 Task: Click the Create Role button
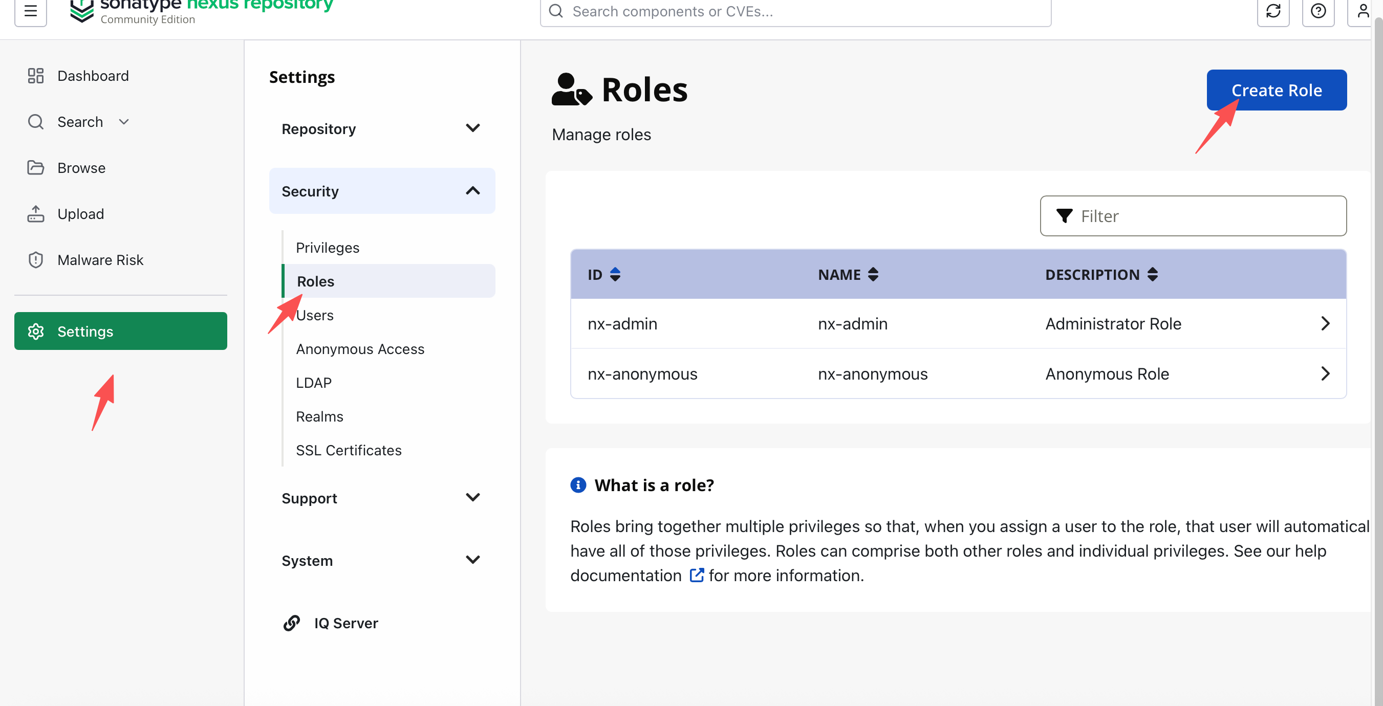click(1276, 90)
